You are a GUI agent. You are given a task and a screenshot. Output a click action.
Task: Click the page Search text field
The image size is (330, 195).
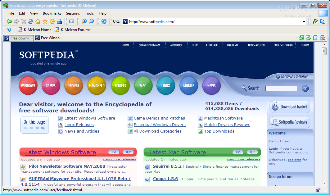(281, 88)
